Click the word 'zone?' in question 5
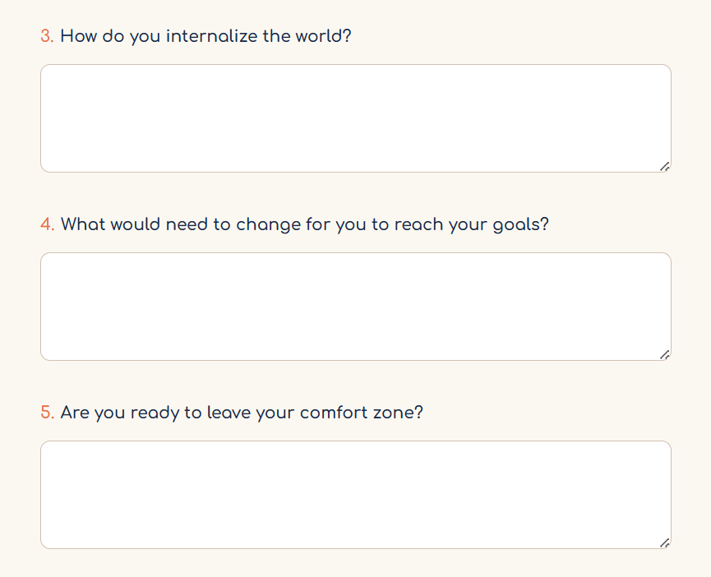 [398, 413]
